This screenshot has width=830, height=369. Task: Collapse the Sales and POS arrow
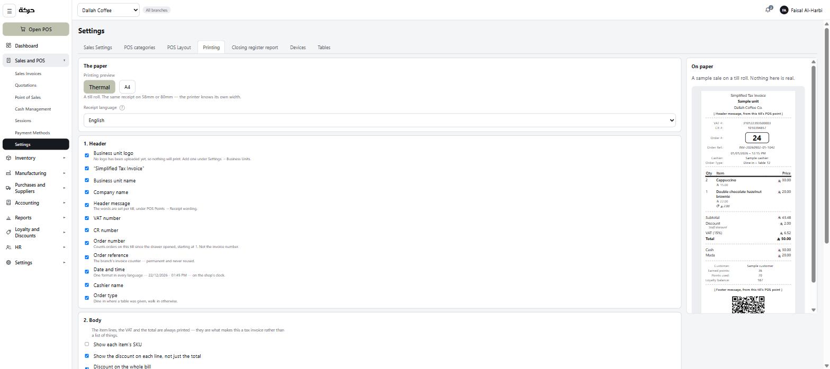[64, 60]
